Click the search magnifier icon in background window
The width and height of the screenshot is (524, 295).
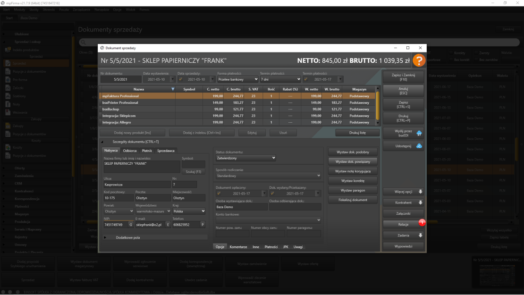[x=84, y=42]
